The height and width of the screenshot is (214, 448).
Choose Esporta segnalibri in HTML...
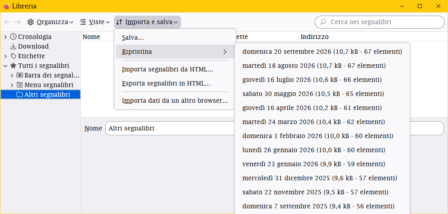tap(175, 84)
